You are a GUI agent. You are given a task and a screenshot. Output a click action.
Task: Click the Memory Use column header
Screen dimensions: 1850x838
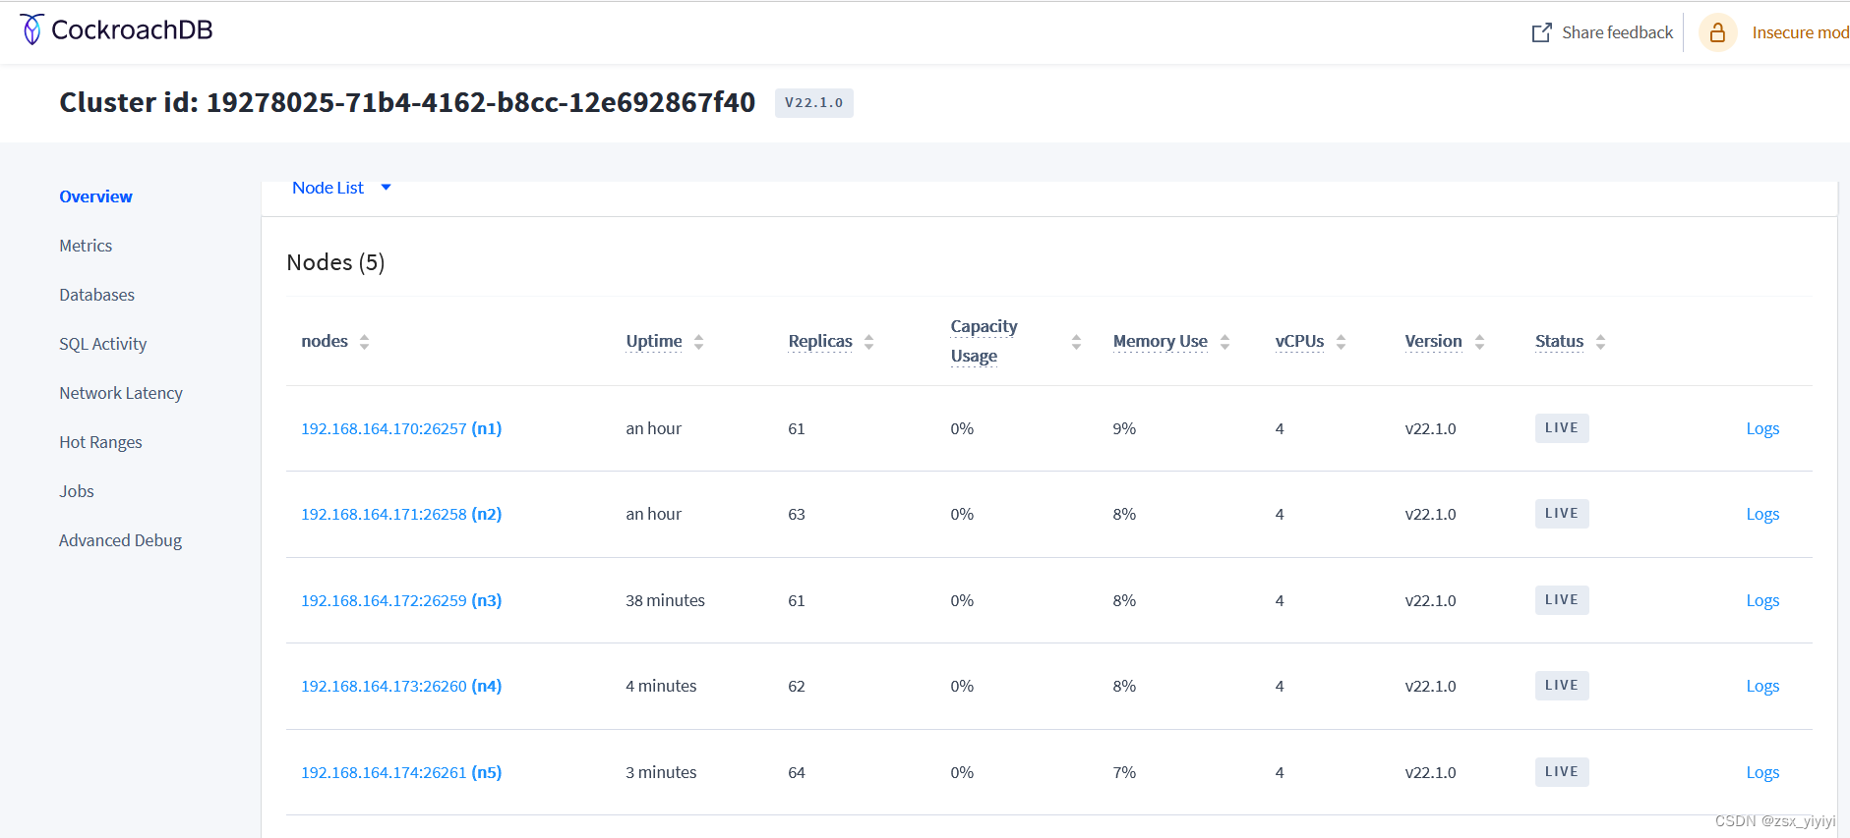point(1160,341)
